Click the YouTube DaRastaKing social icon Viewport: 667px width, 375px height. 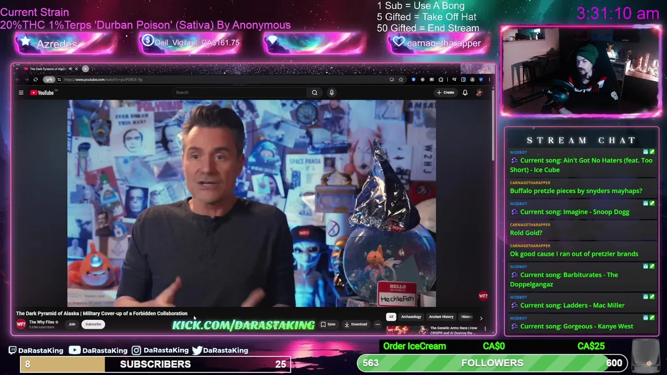coord(75,351)
